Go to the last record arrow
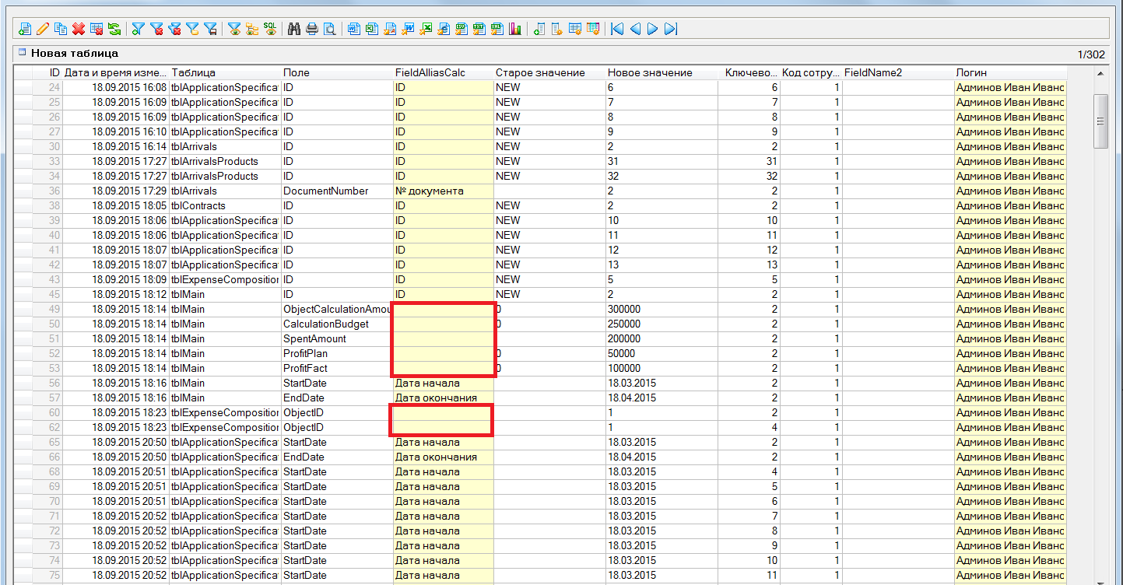 671,29
